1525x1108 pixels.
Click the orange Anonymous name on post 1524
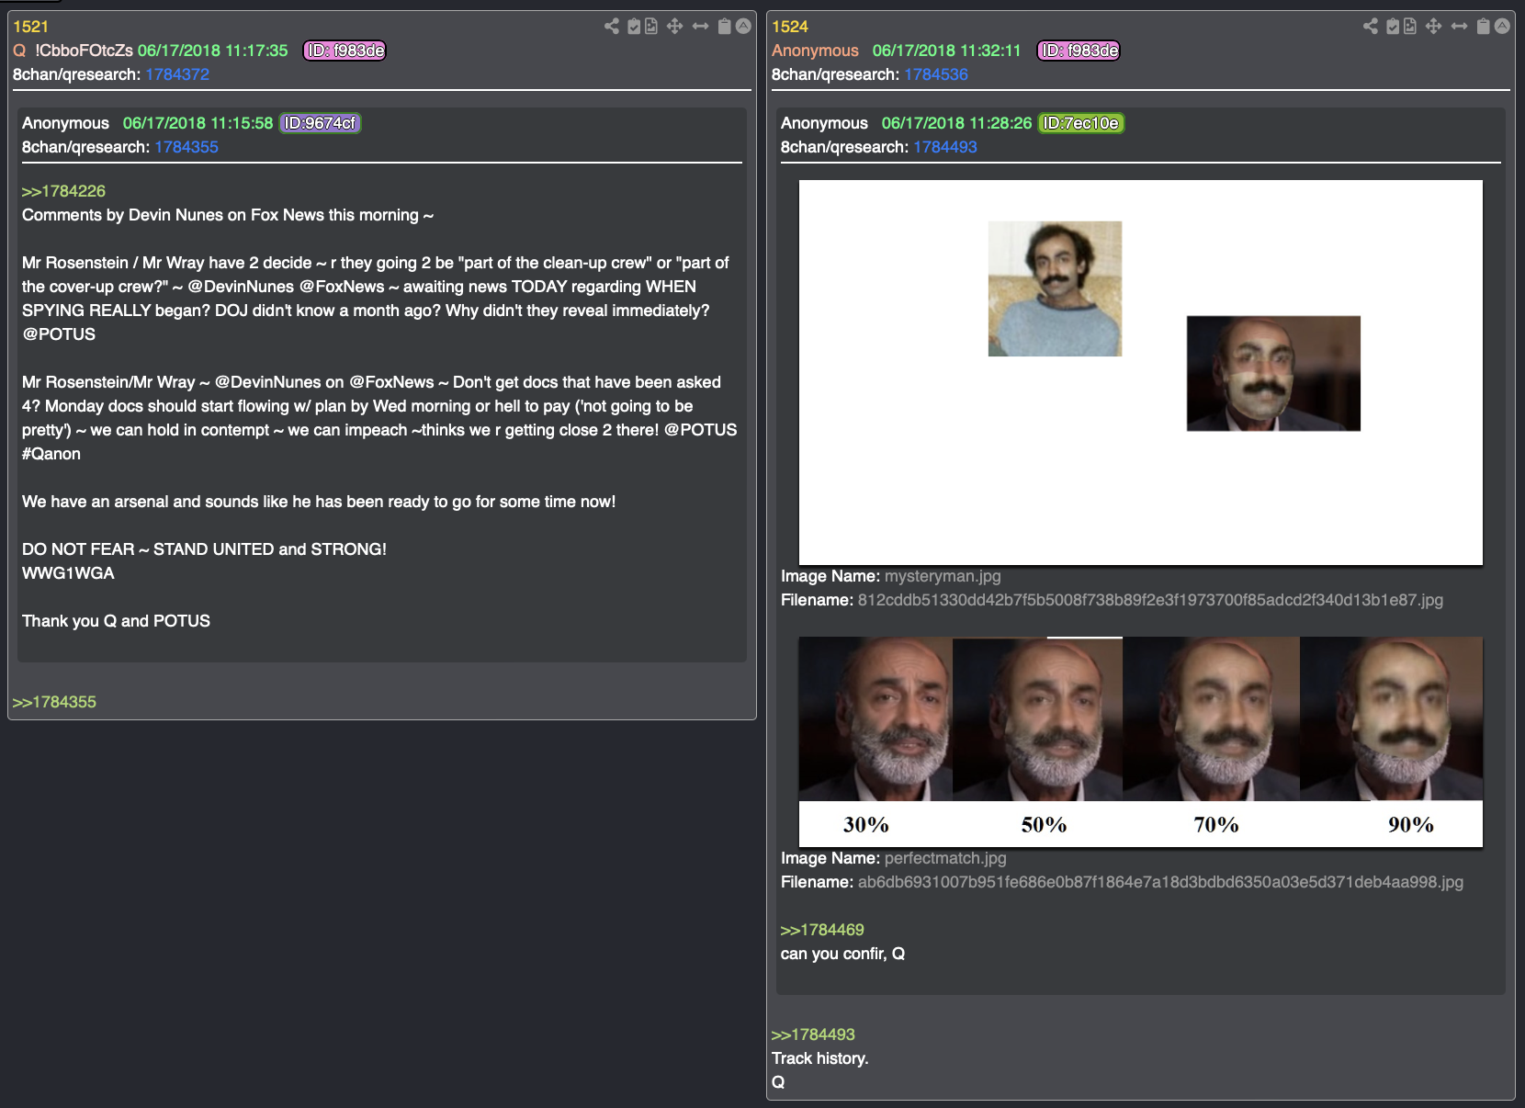815,51
